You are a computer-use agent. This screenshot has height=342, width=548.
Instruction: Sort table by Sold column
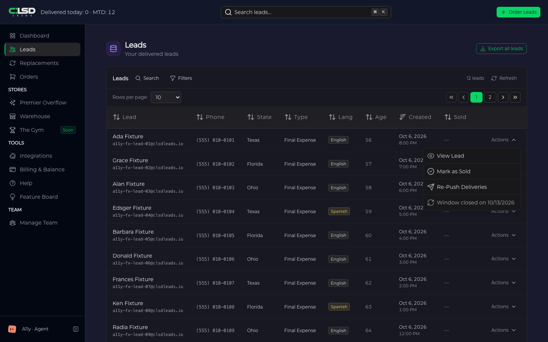coord(455,117)
